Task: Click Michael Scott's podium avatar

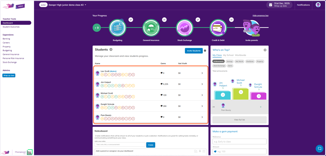Action: 233,81
